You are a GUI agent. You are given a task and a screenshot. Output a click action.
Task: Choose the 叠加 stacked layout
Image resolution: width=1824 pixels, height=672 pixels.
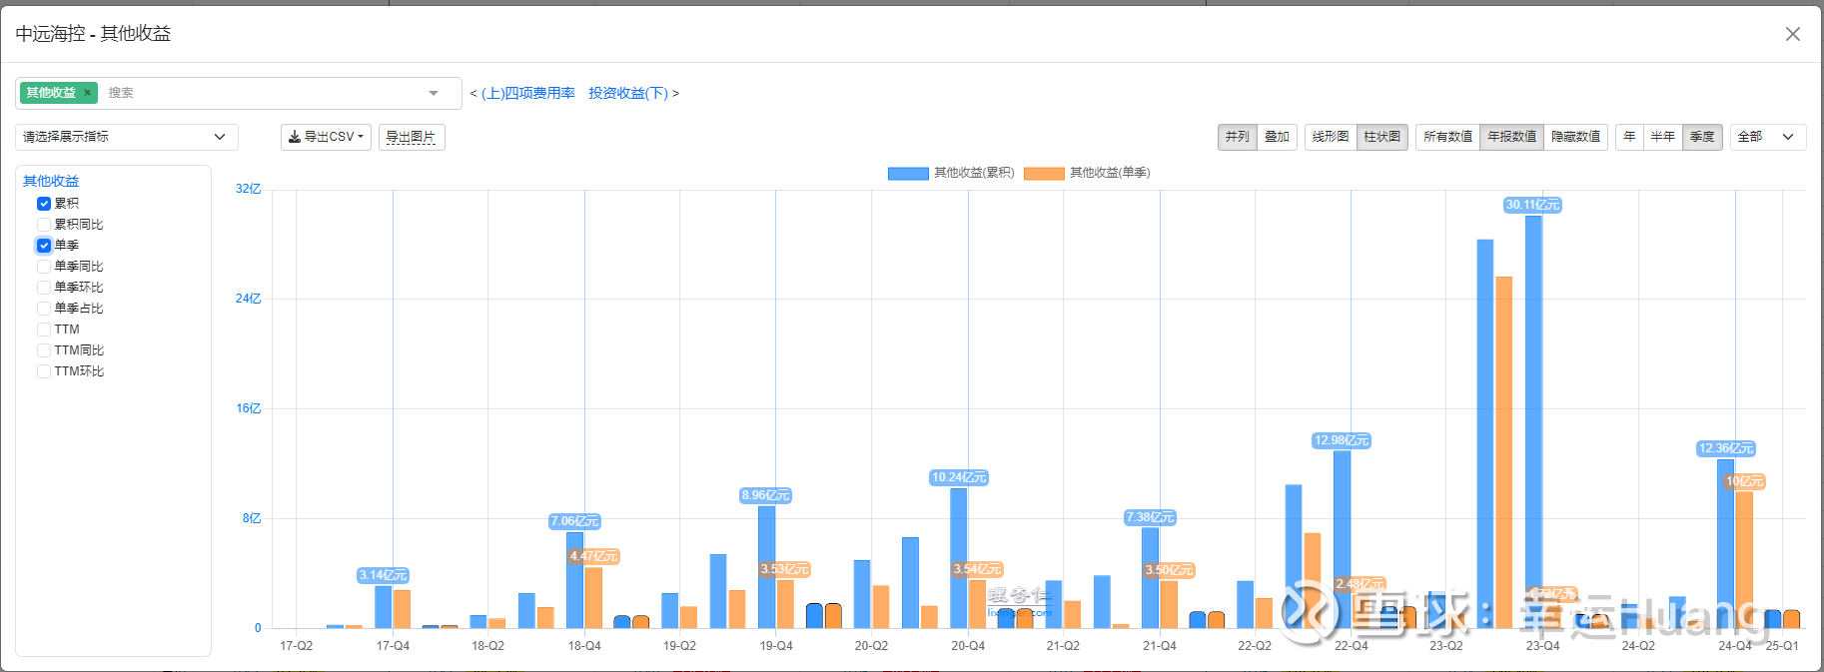(x=1277, y=137)
